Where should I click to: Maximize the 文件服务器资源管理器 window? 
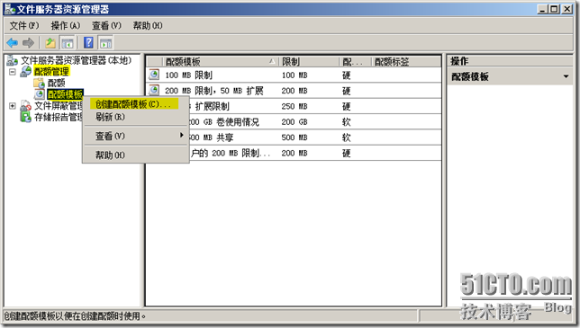[554, 9]
